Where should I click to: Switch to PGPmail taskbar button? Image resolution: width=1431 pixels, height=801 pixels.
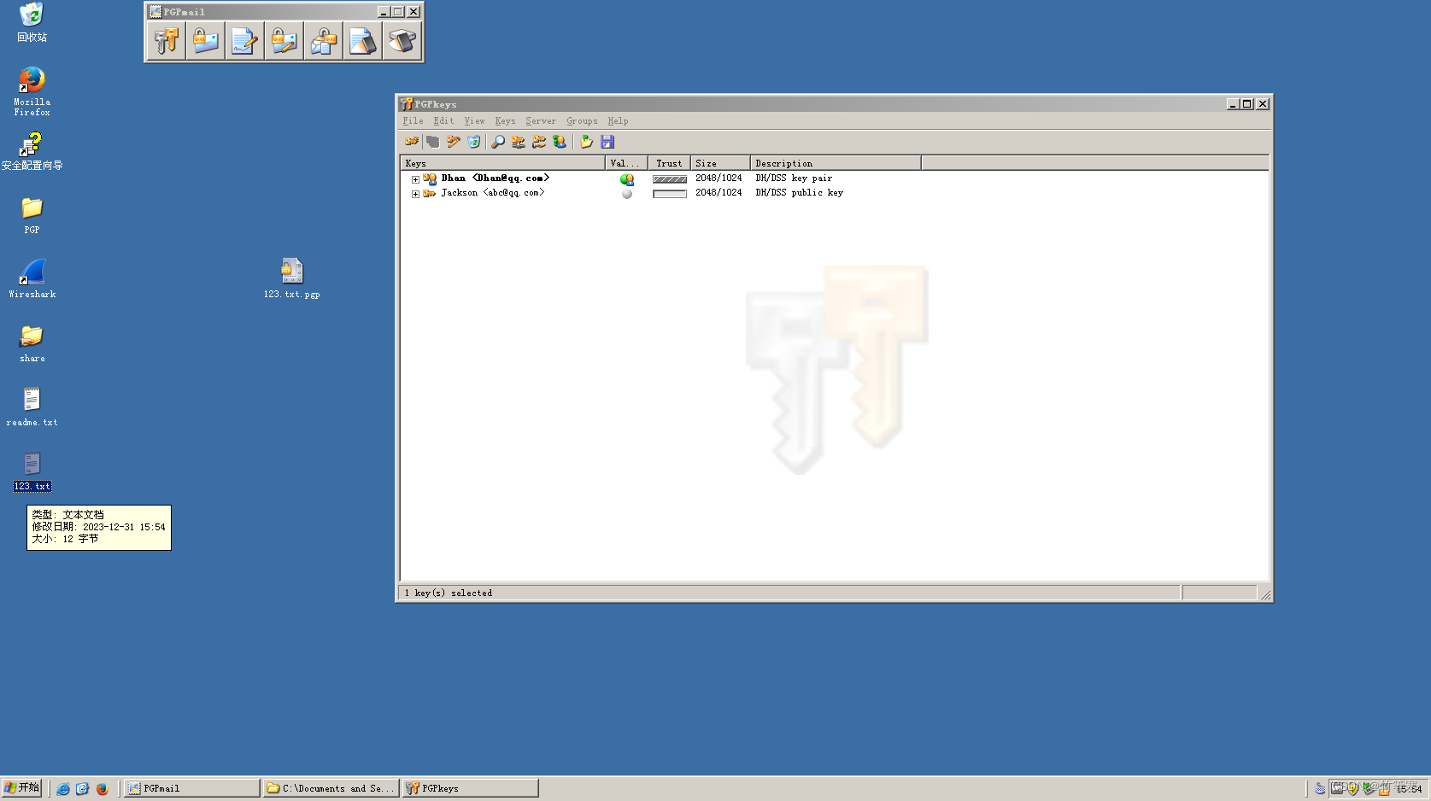(192, 788)
